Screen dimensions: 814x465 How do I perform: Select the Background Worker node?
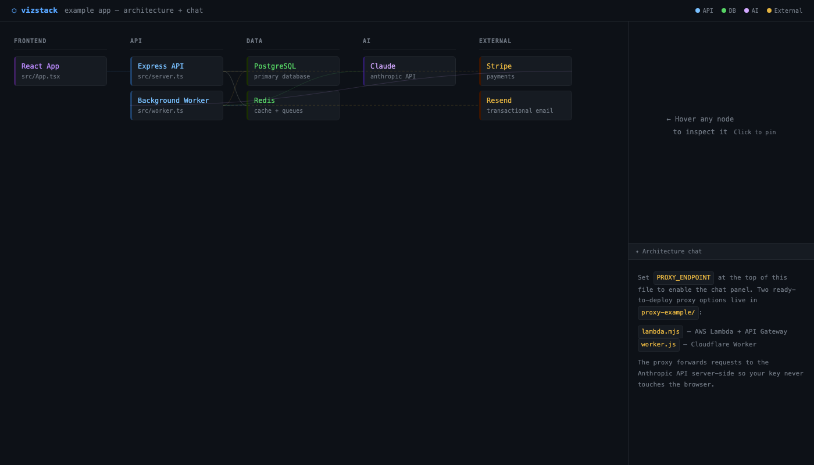177,105
